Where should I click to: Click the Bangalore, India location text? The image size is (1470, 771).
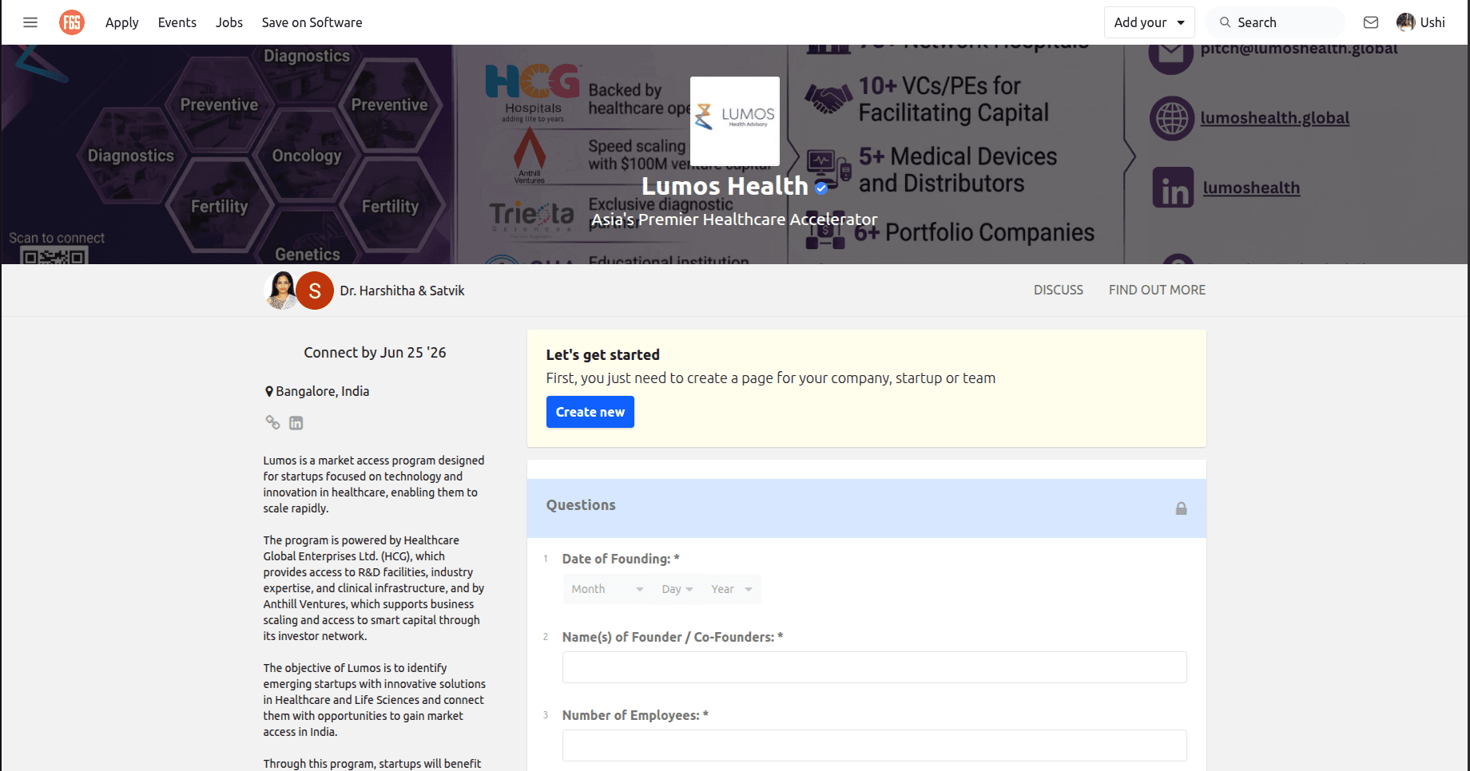point(323,391)
